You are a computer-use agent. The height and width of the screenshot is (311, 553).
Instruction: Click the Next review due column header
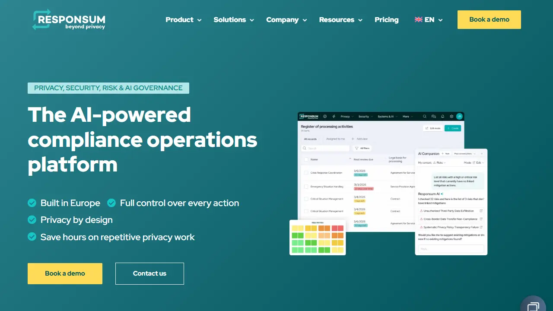point(363,159)
